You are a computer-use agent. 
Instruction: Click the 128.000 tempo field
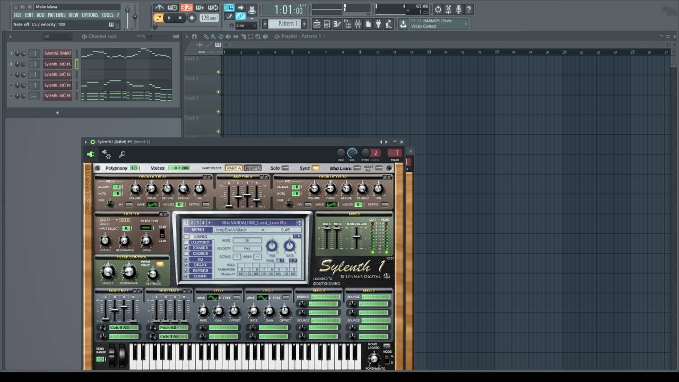pyautogui.click(x=208, y=18)
